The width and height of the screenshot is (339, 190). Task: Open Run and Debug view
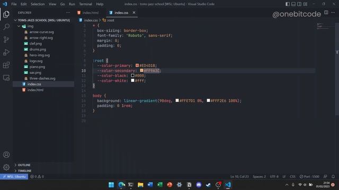[6, 52]
